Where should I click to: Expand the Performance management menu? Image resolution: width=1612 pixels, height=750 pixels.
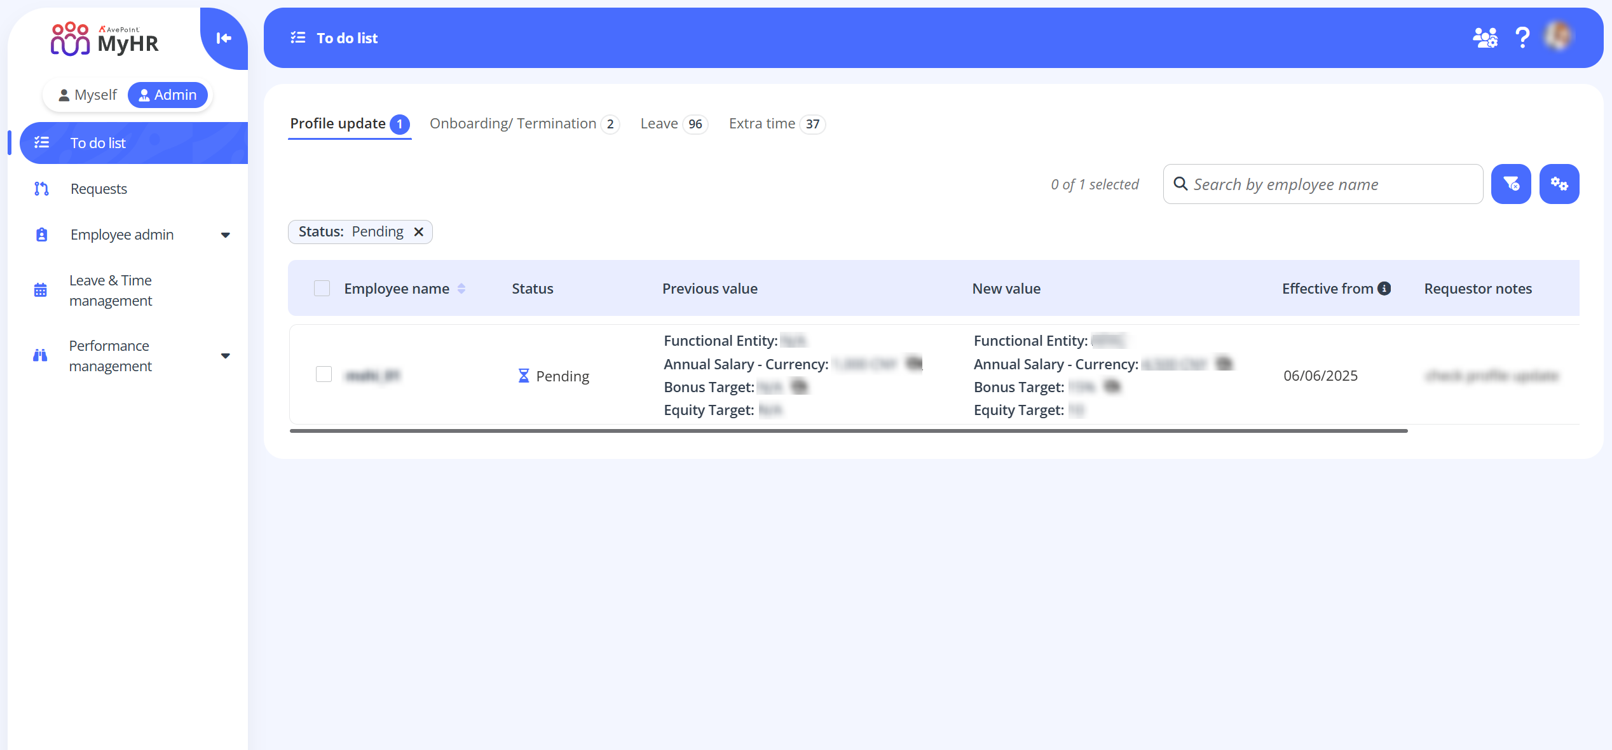[x=226, y=355]
